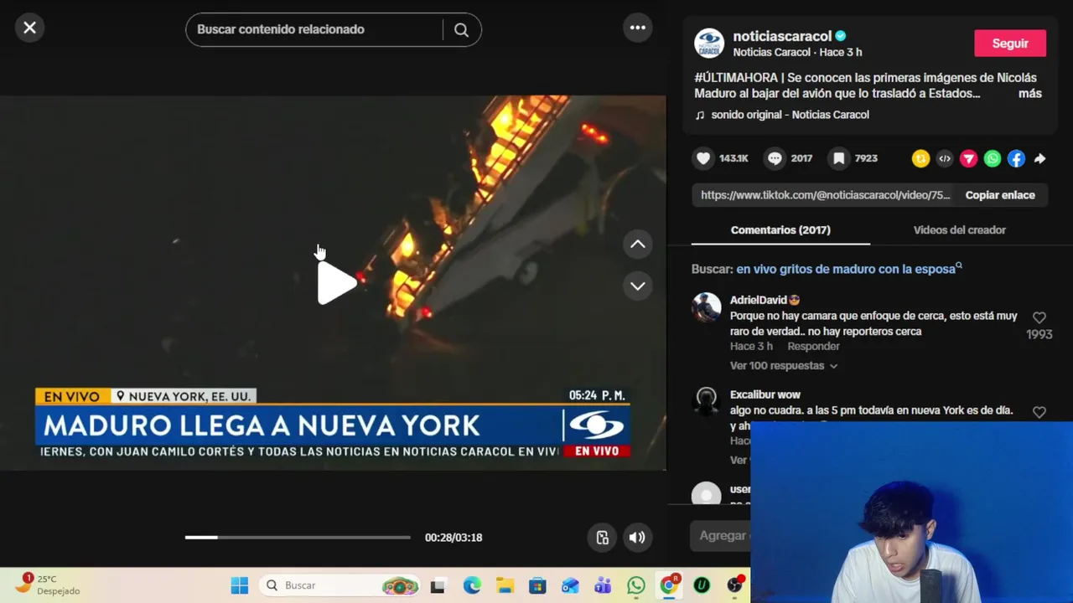Switch to 'Videos del creador' tab
1073x603 pixels.
coord(959,229)
